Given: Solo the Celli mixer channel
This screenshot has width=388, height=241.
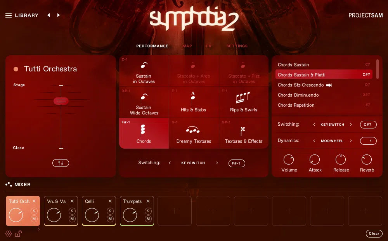Looking at the screenshot, I should click(x=110, y=211).
